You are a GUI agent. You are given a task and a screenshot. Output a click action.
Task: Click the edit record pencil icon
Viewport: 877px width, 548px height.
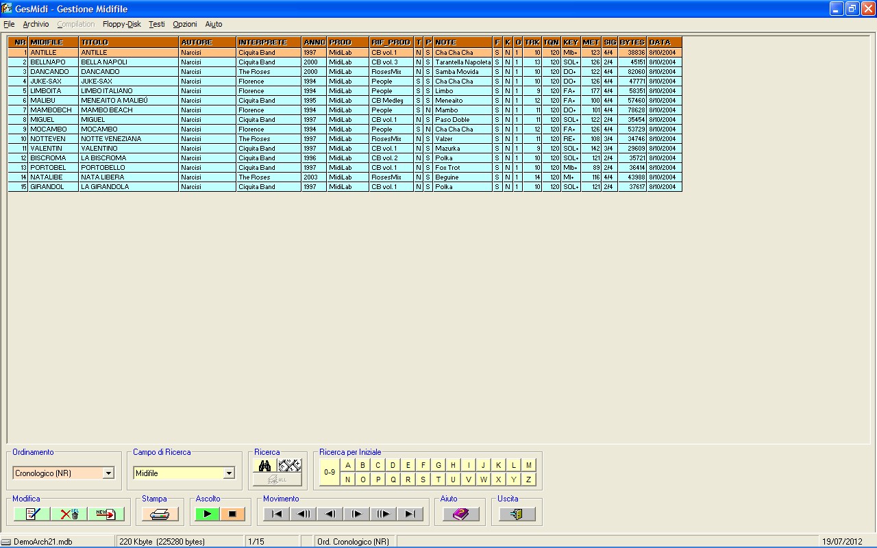pyautogui.click(x=32, y=514)
